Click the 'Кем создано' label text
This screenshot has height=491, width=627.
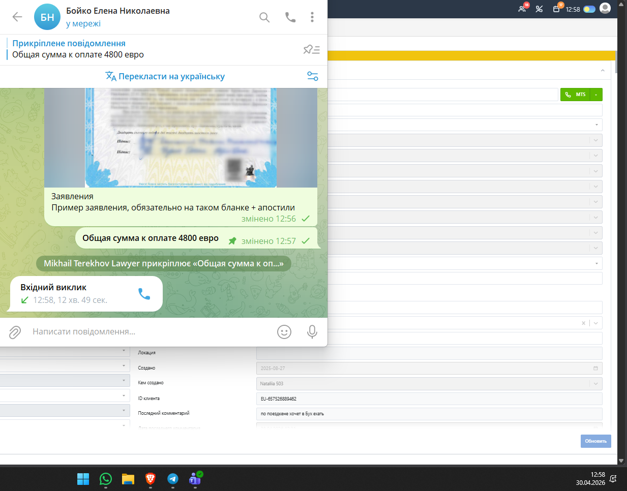(151, 383)
